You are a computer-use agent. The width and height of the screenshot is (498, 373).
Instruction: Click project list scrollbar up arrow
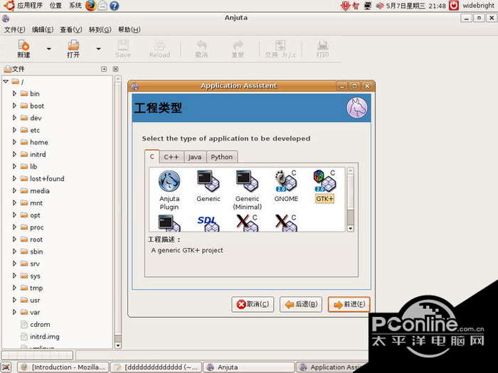350,171
